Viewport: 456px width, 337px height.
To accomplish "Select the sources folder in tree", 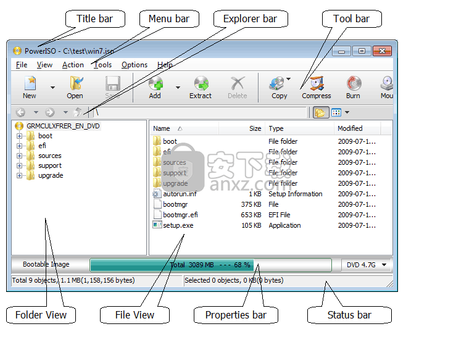I will tap(50, 156).
